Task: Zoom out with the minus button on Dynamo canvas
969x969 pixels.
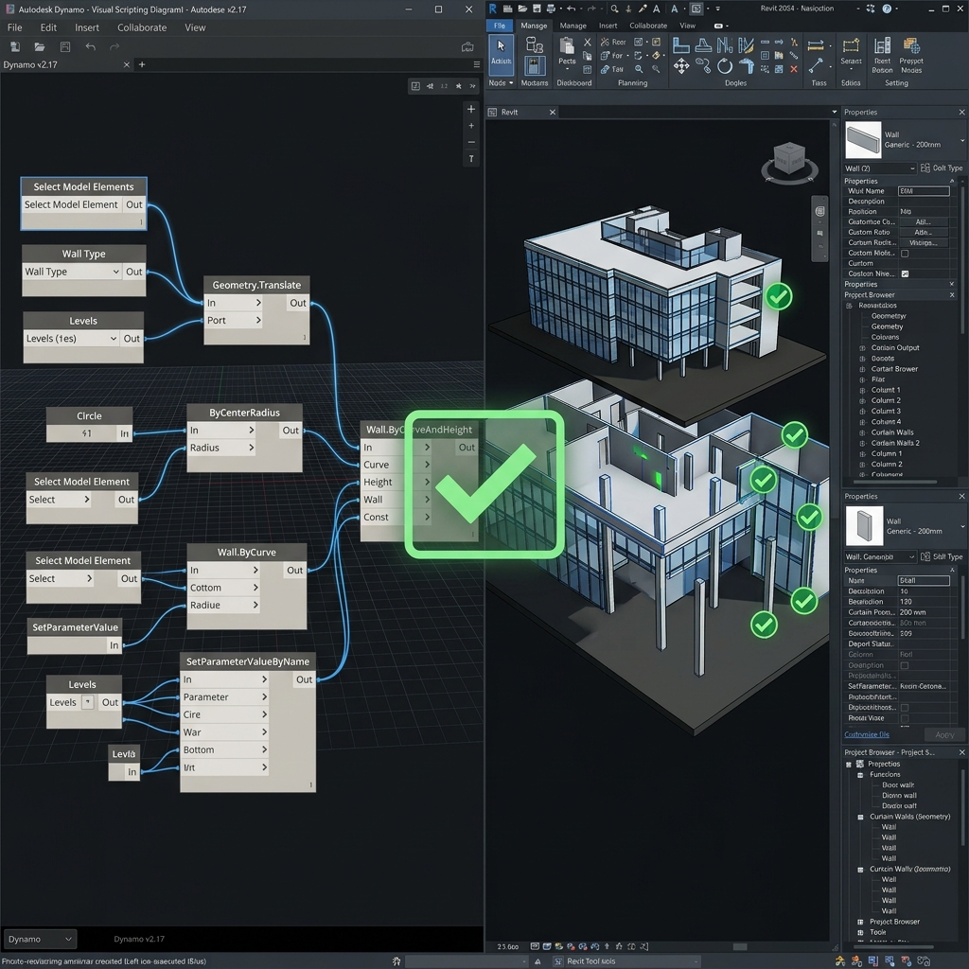Action: pos(471,142)
